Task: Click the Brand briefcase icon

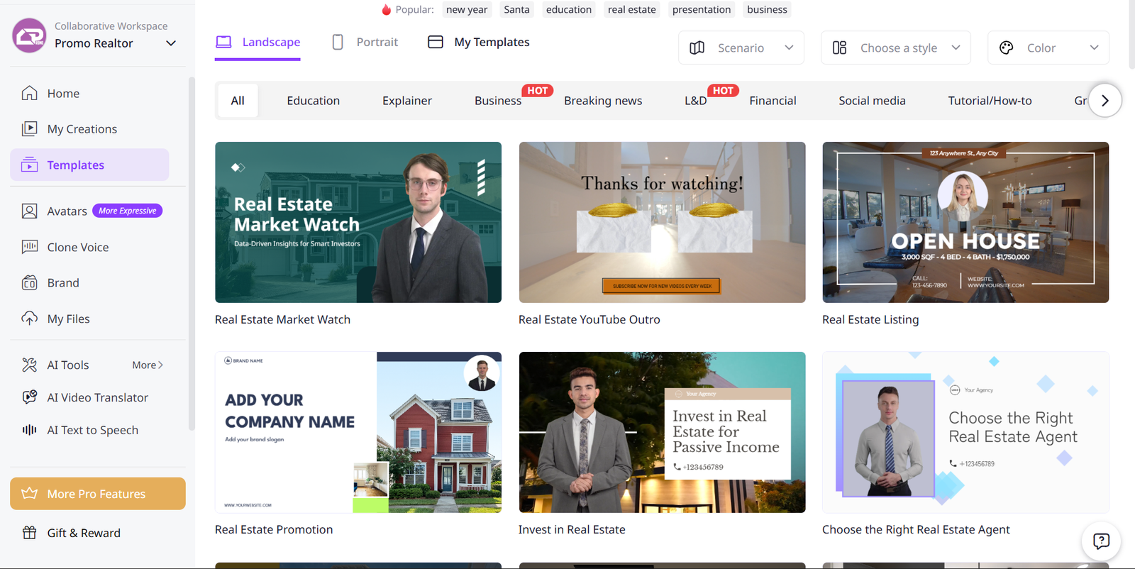Action: pyautogui.click(x=29, y=282)
